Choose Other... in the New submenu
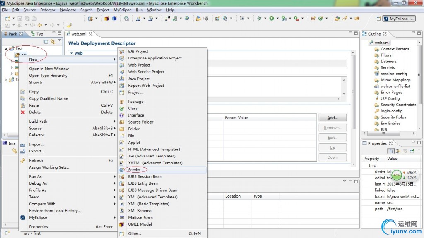424x238 pixels. [162, 234]
